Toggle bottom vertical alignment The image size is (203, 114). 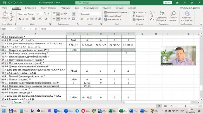[62, 14]
